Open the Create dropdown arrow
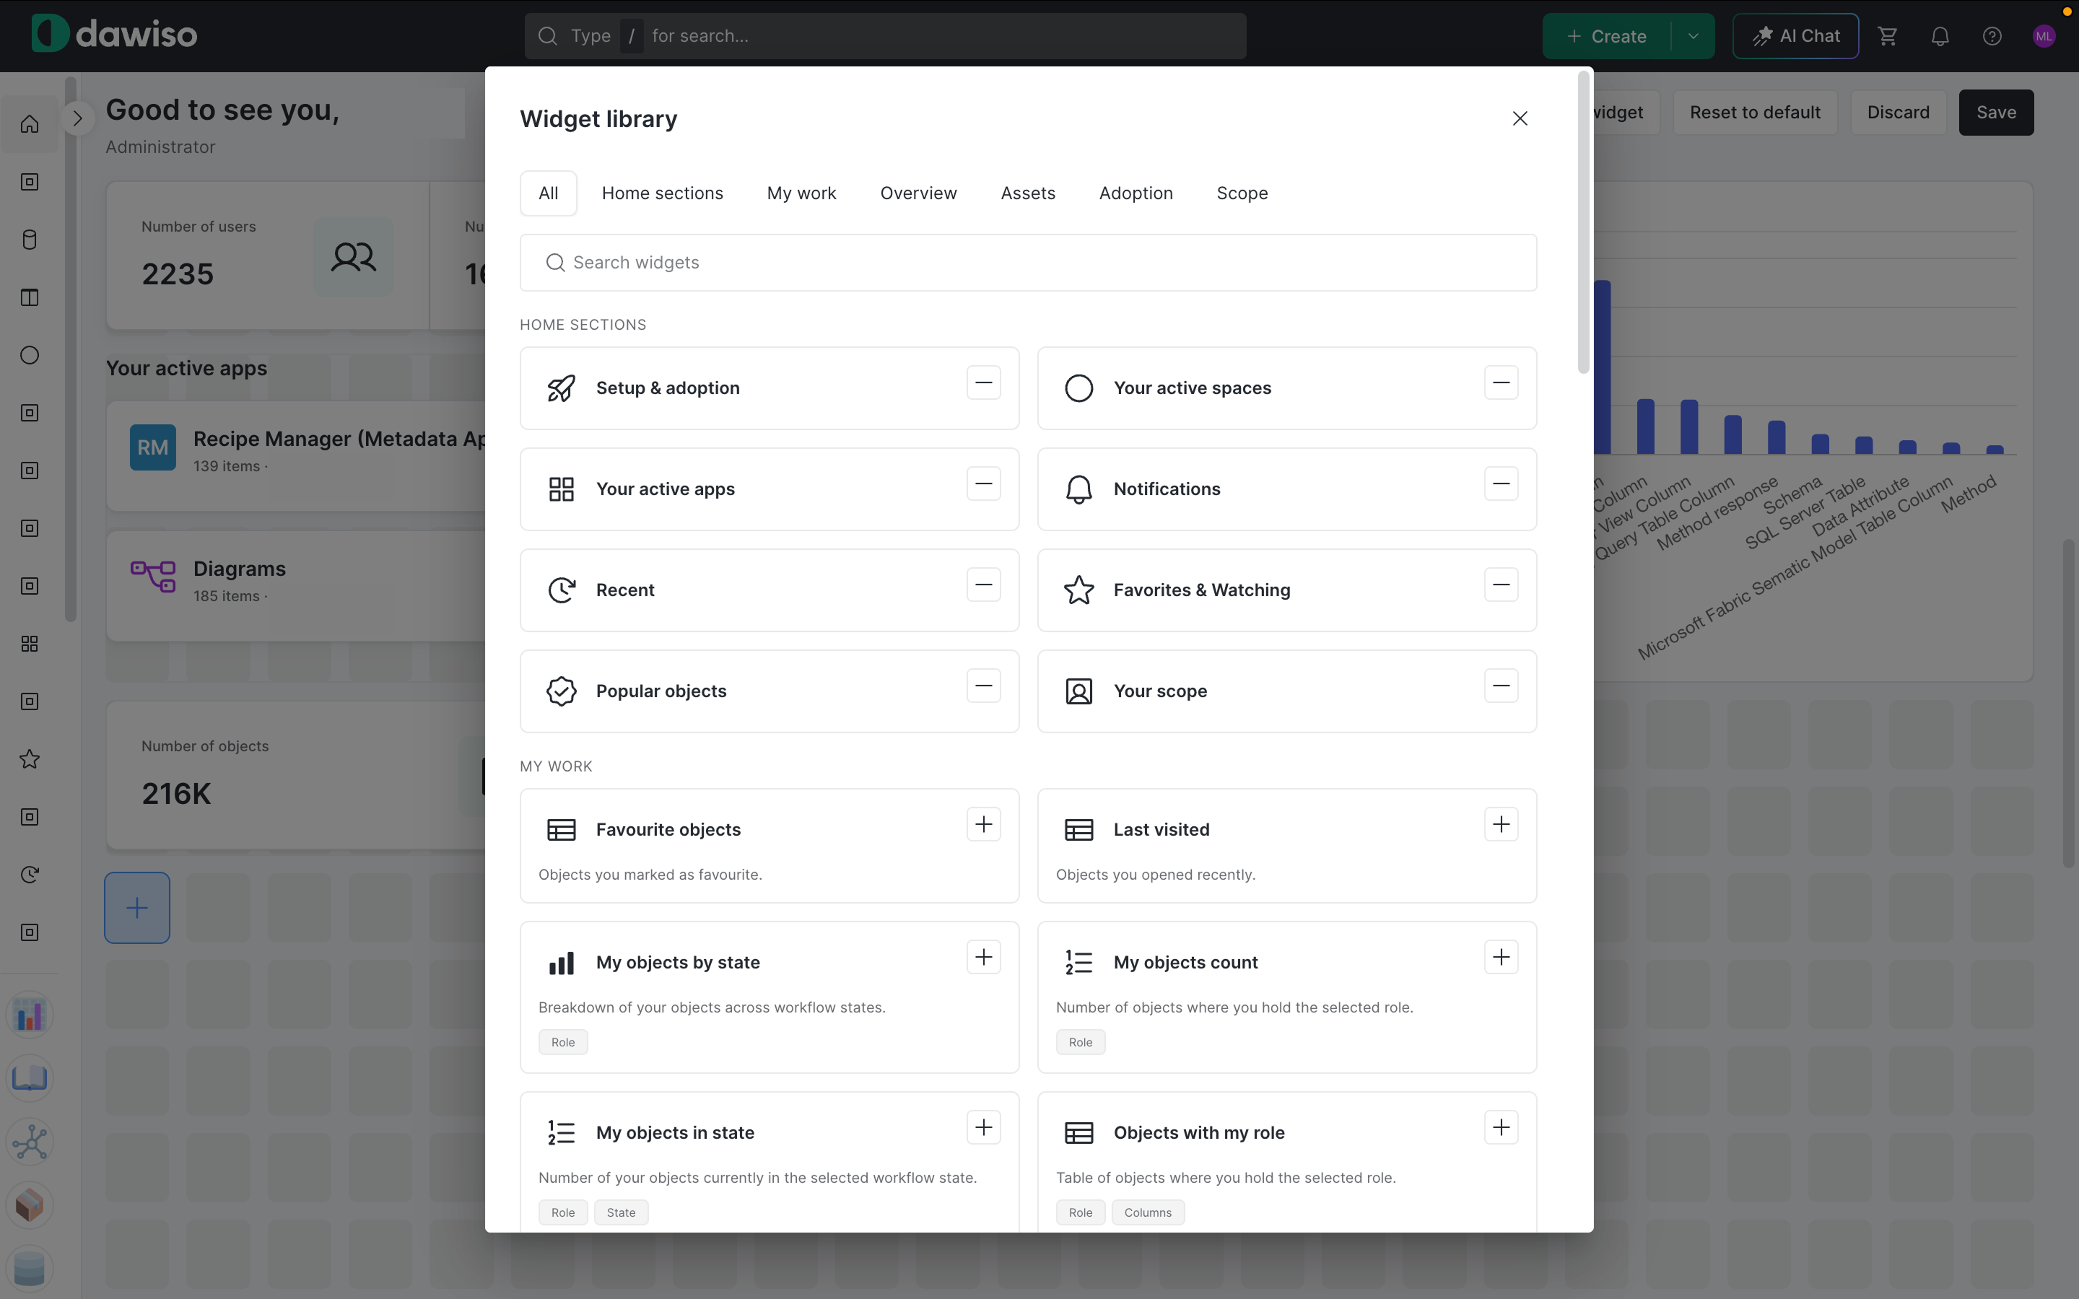This screenshot has width=2079, height=1299. 1694,36
